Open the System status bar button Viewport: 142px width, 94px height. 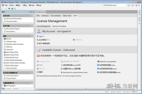(107, 92)
